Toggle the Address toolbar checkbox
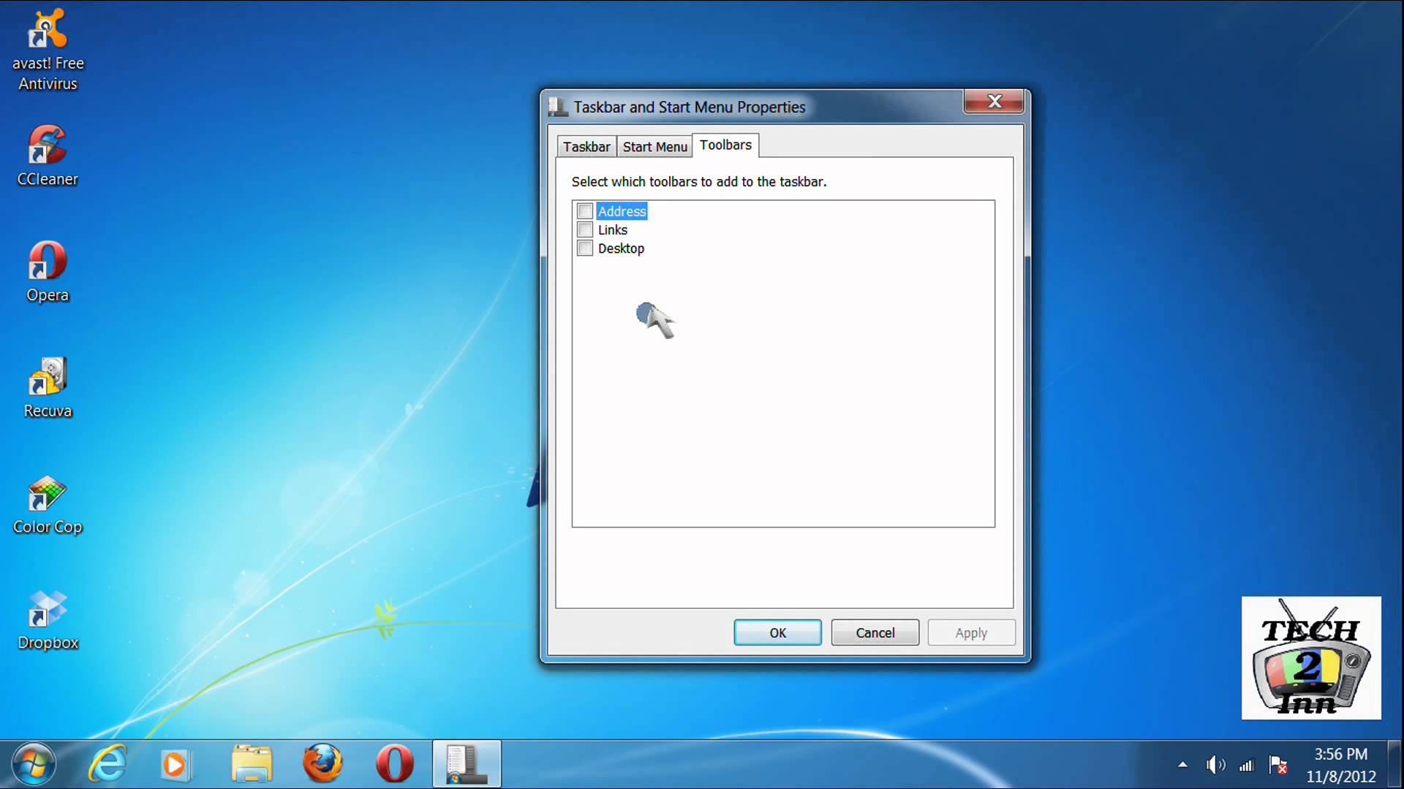This screenshot has width=1404, height=789. point(585,211)
